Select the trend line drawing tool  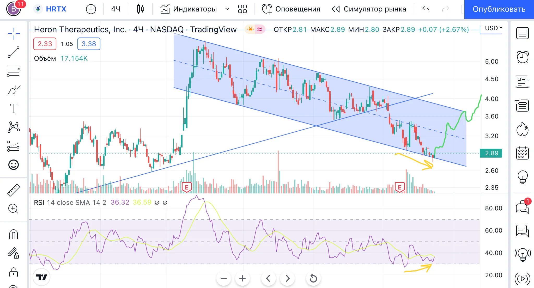coord(14,52)
